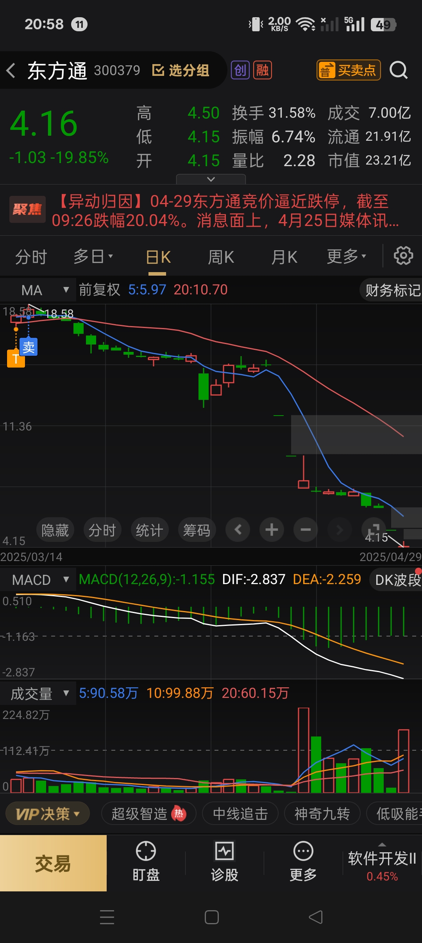Tap the current price 4.16

tap(44, 124)
